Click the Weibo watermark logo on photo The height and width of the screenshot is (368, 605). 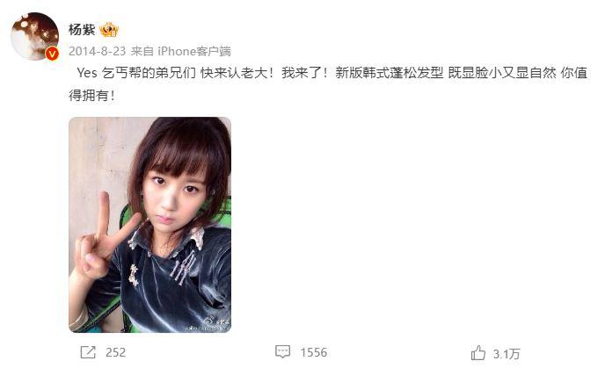tap(208, 320)
